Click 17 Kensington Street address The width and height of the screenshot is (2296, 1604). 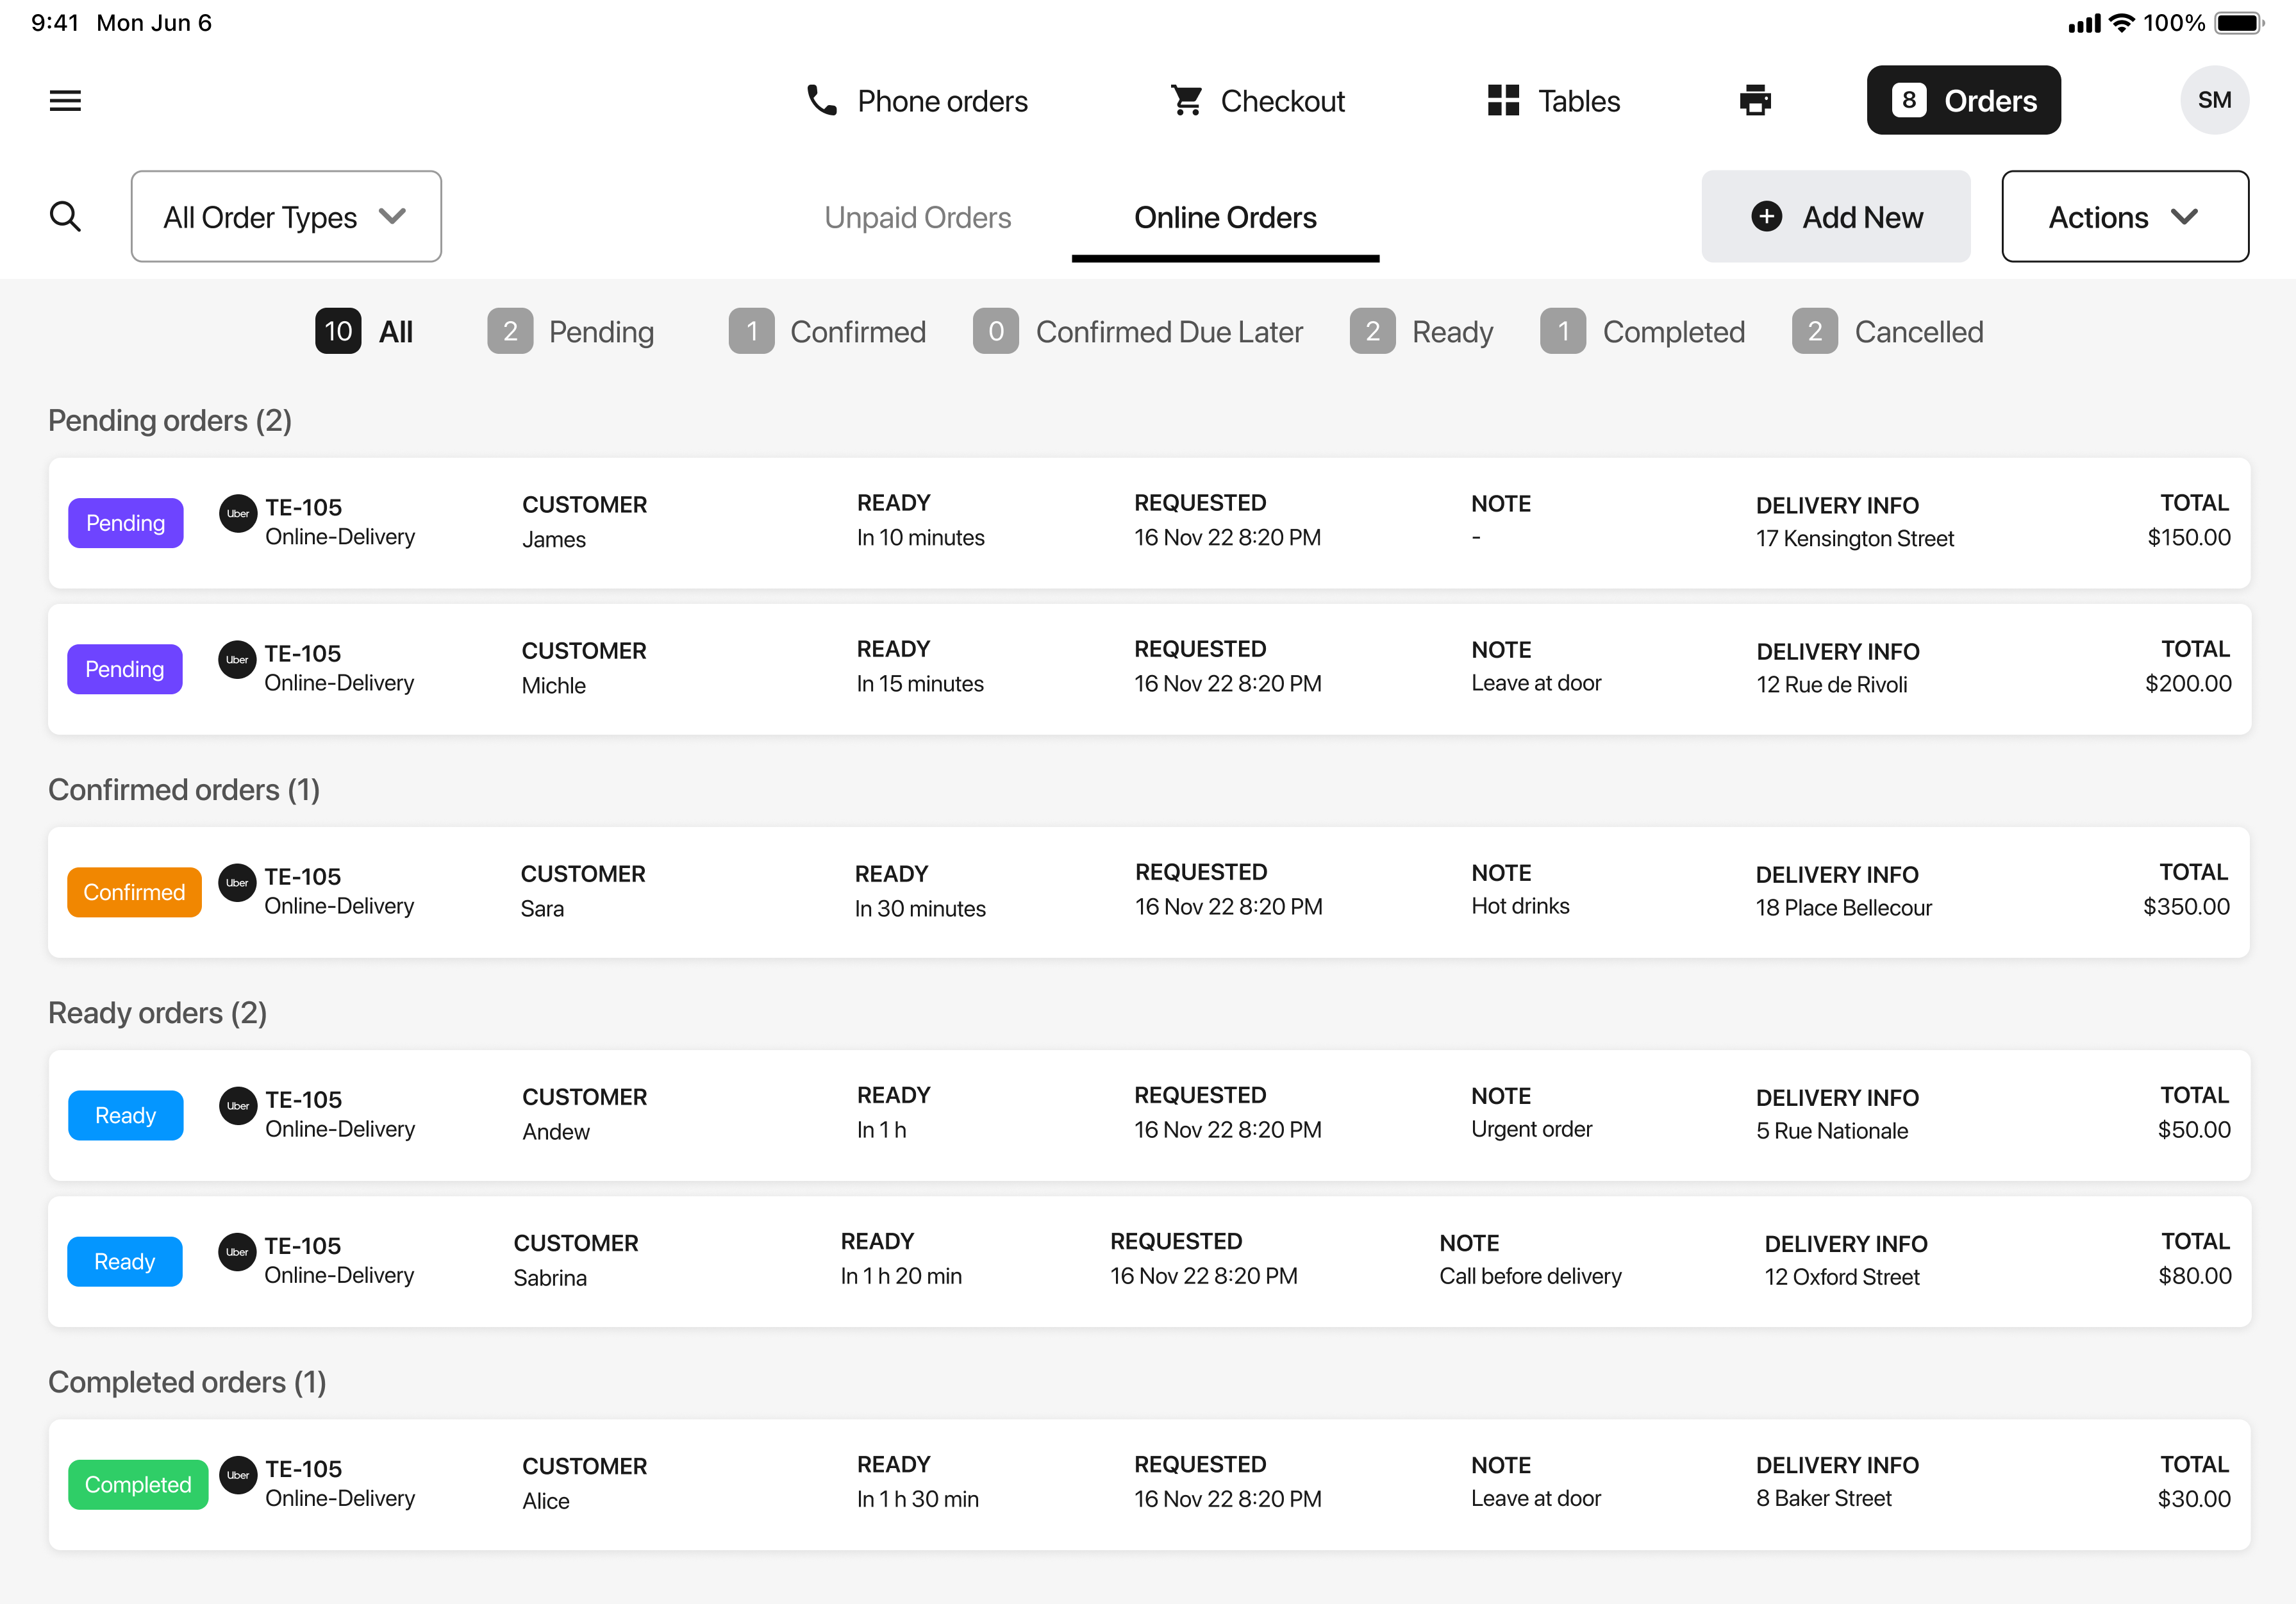click(1855, 538)
